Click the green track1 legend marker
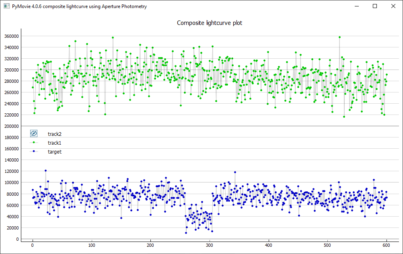Screen dimensions: 403x254 [x=34, y=143]
